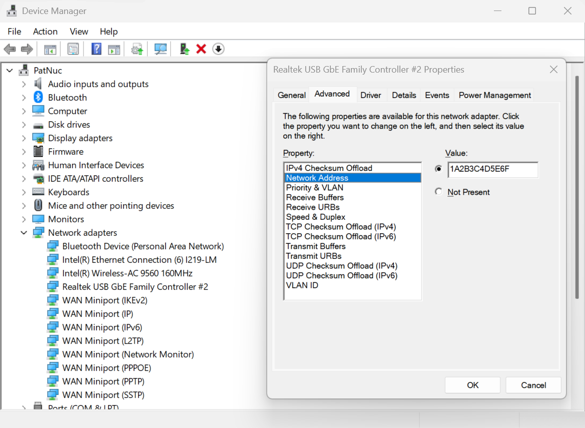The width and height of the screenshot is (585, 428).
Task: Click the Forward navigation arrow
Action: pyautogui.click(x=27, y=49)
